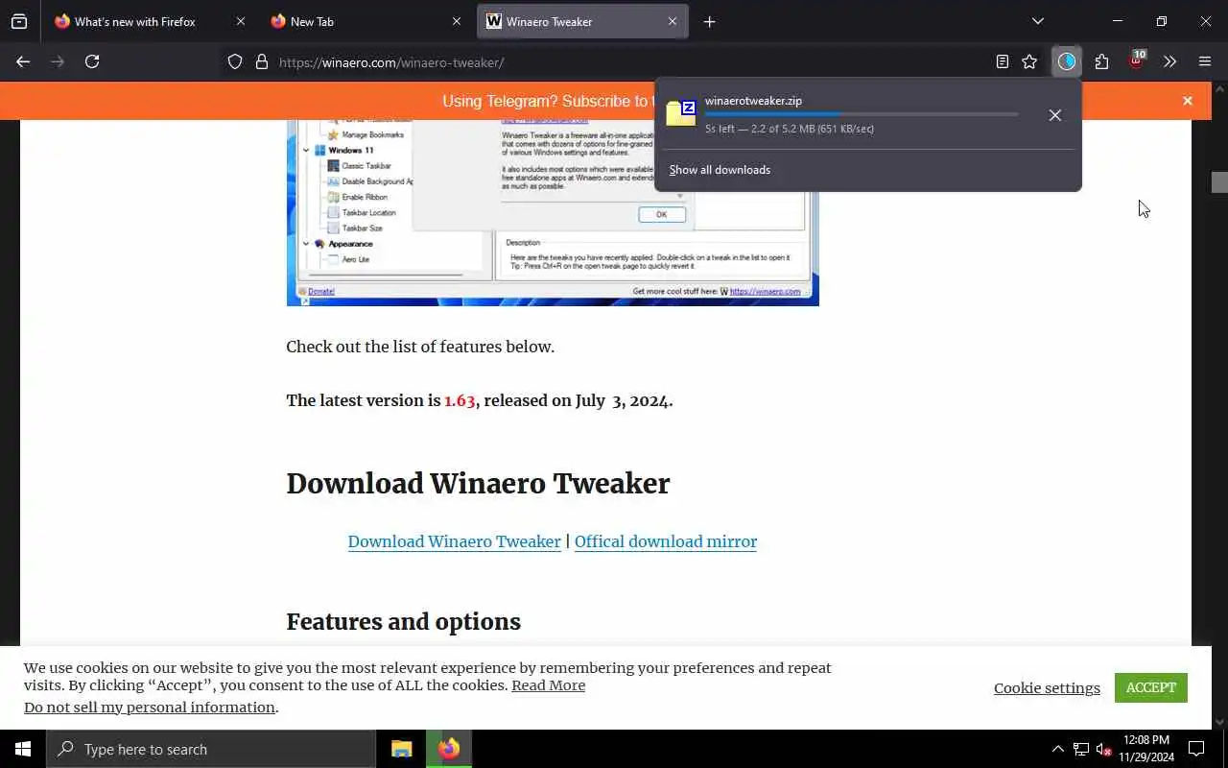The image size is (1228, 768).
Task: Click the tracking protection shield icon
Action: pyautogui.click(x=235, y=61)
